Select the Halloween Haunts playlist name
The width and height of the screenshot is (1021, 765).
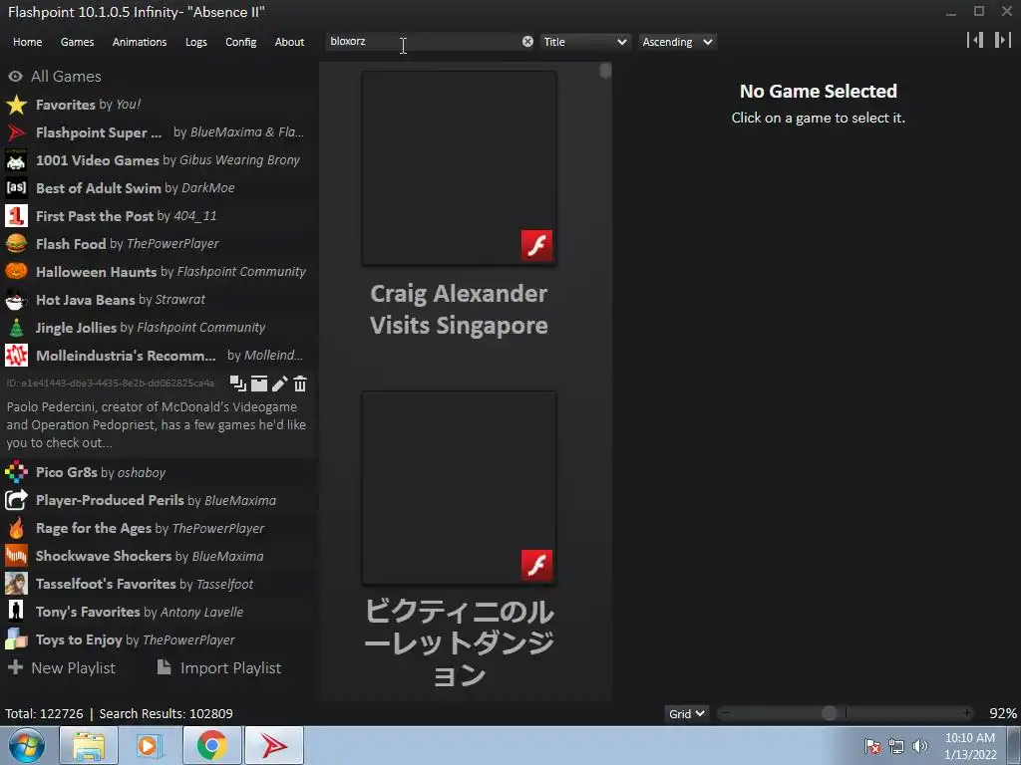97,272
